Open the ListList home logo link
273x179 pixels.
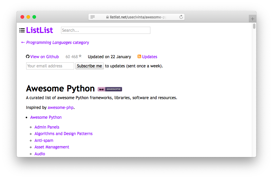(39, 30)
